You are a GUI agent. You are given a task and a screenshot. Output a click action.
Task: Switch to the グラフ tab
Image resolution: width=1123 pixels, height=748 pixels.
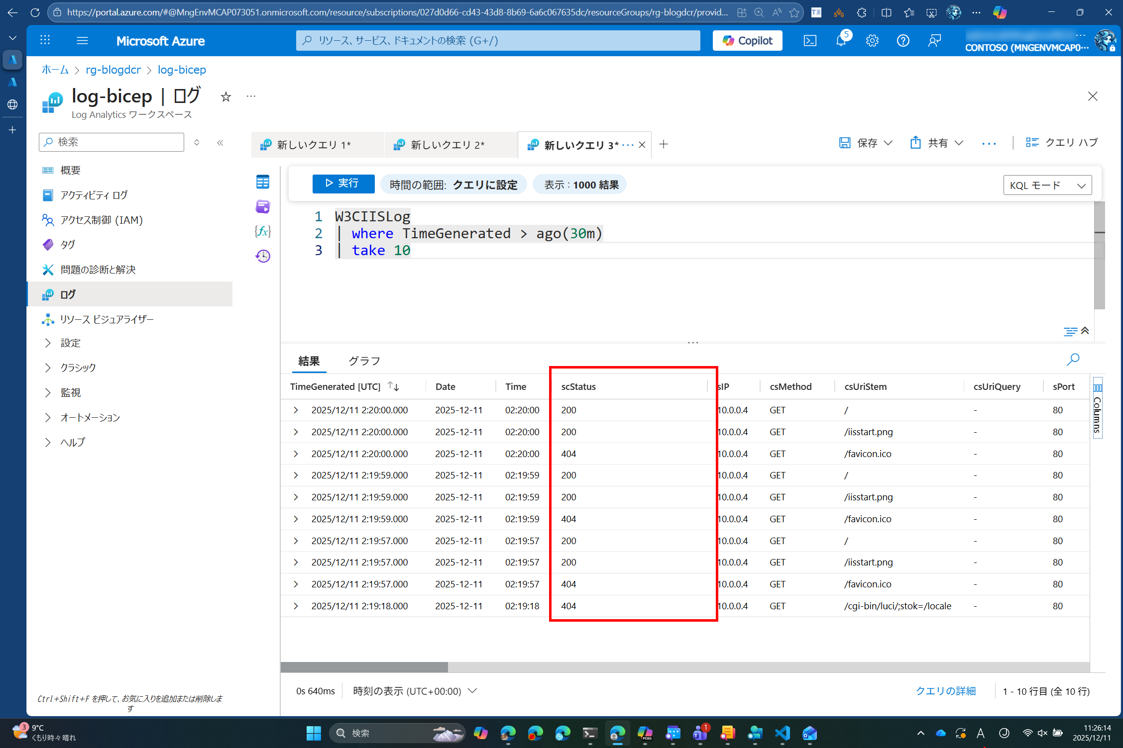364,361
